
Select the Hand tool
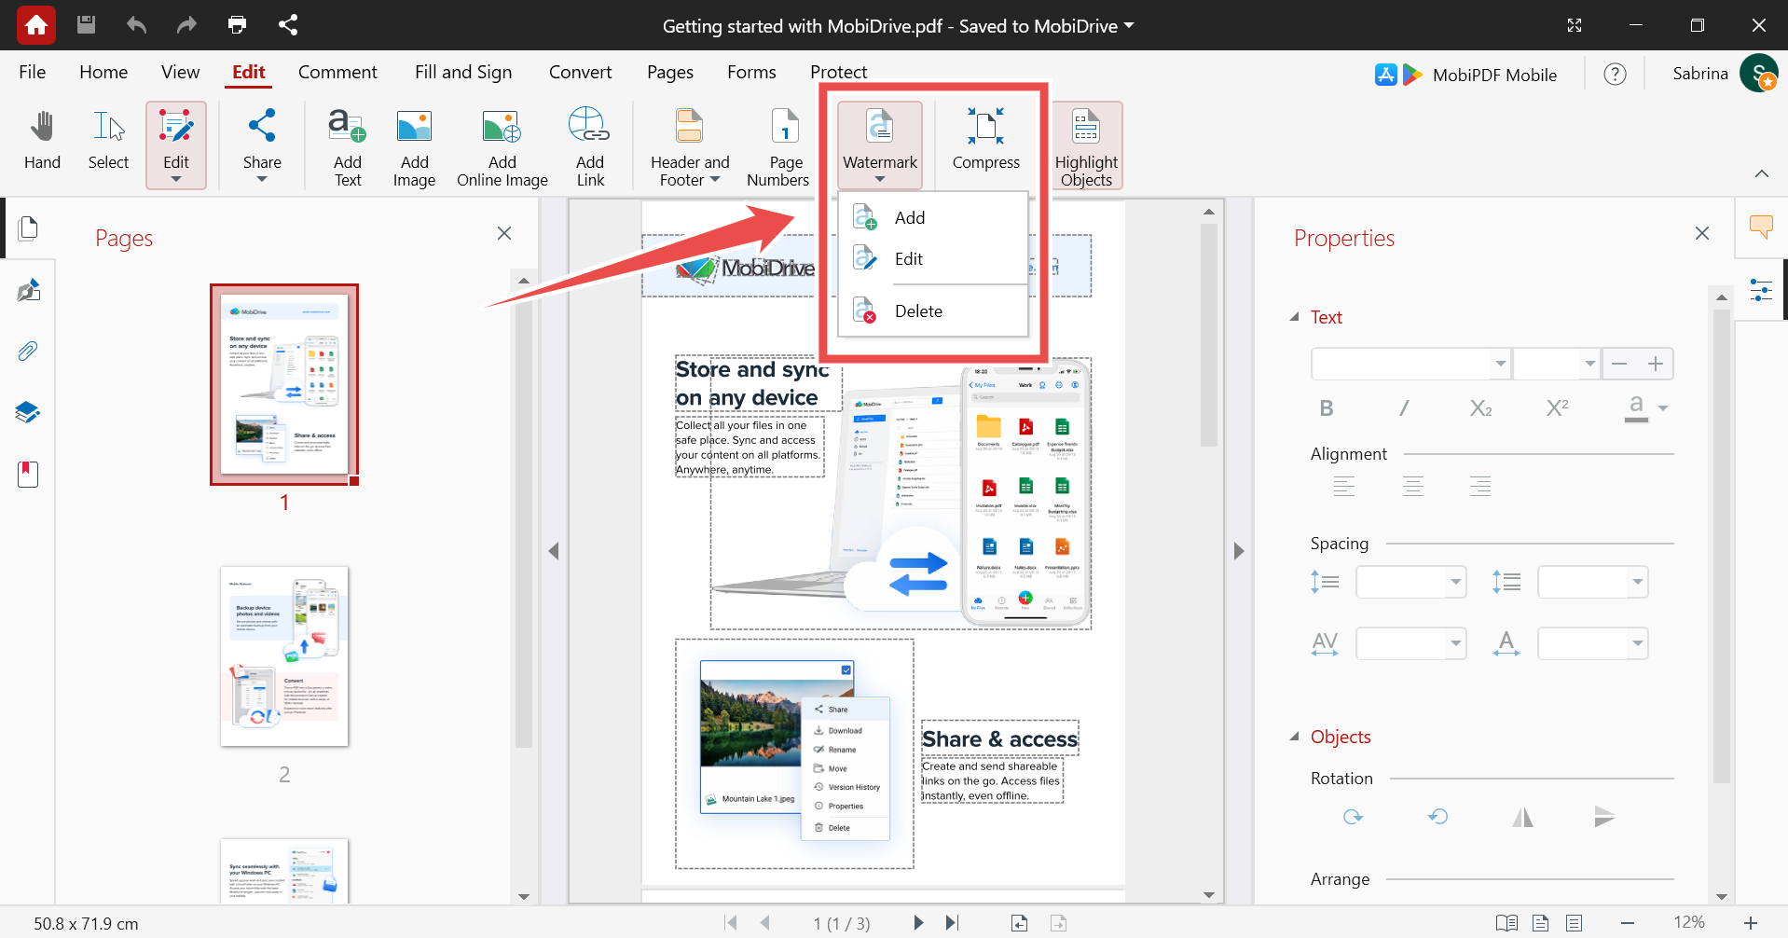tap(42, 141)
